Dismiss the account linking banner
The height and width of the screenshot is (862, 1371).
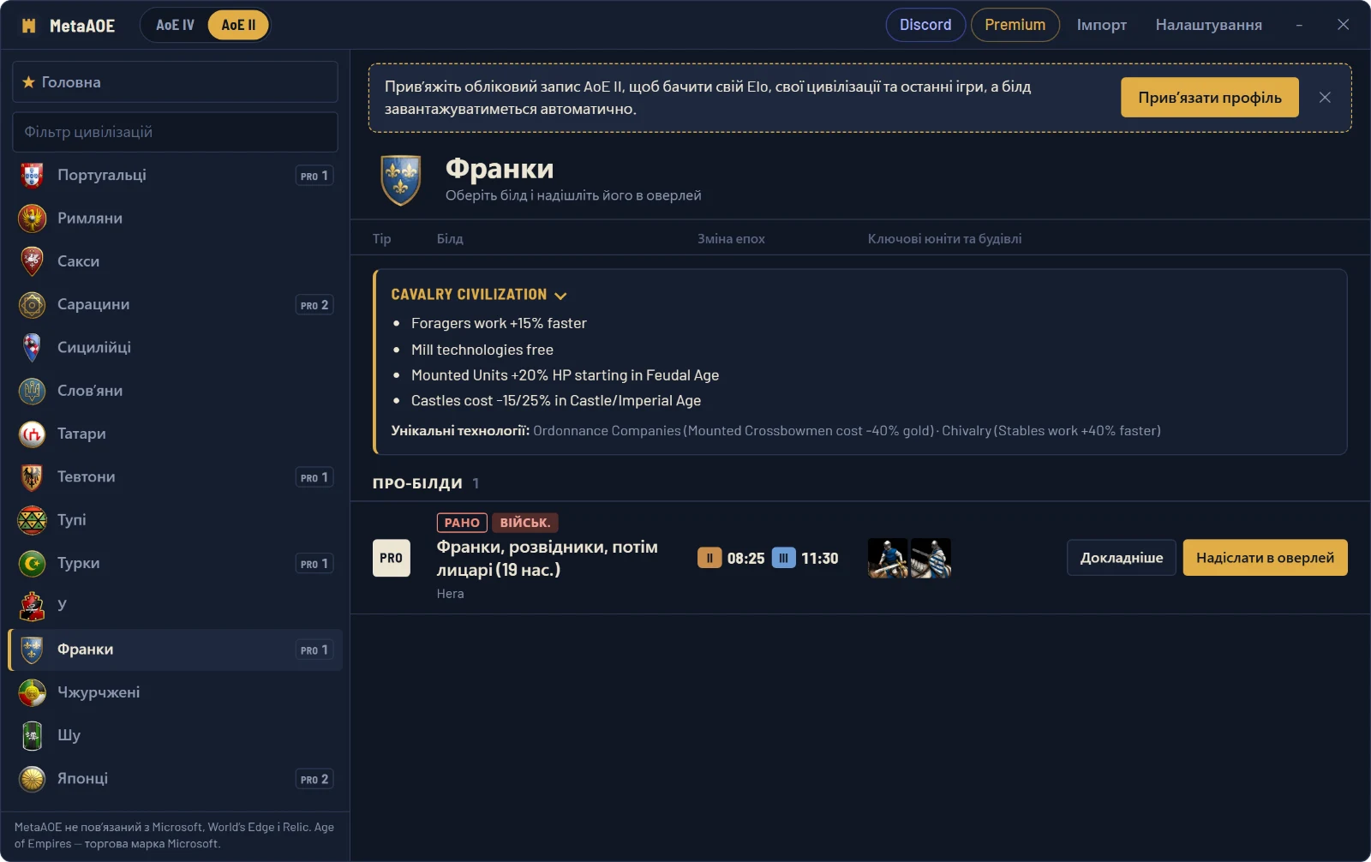tap(1325, 98)
